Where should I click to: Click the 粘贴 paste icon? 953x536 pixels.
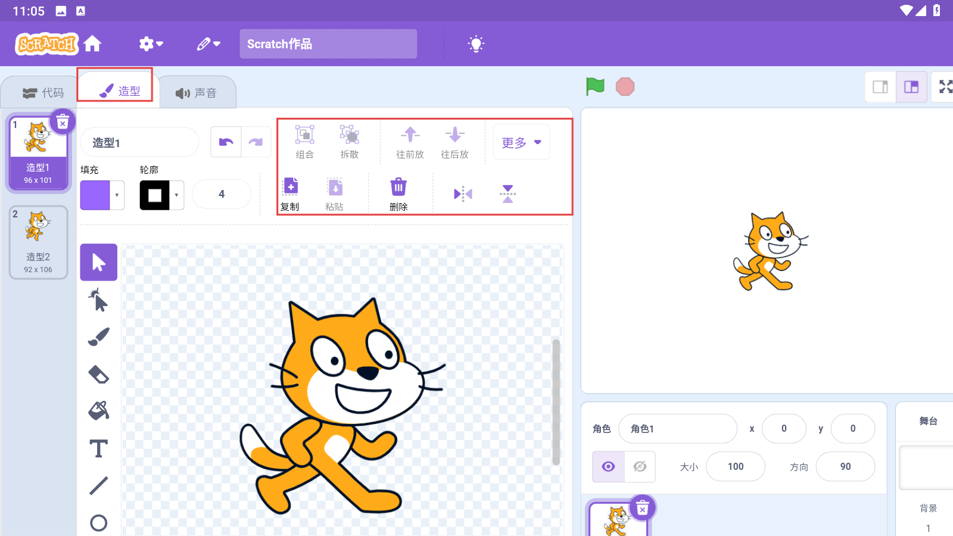335,194
